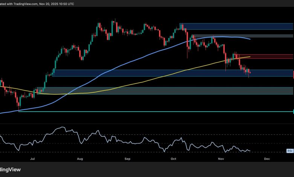Select the Nov label on time axis

point(221,159)
